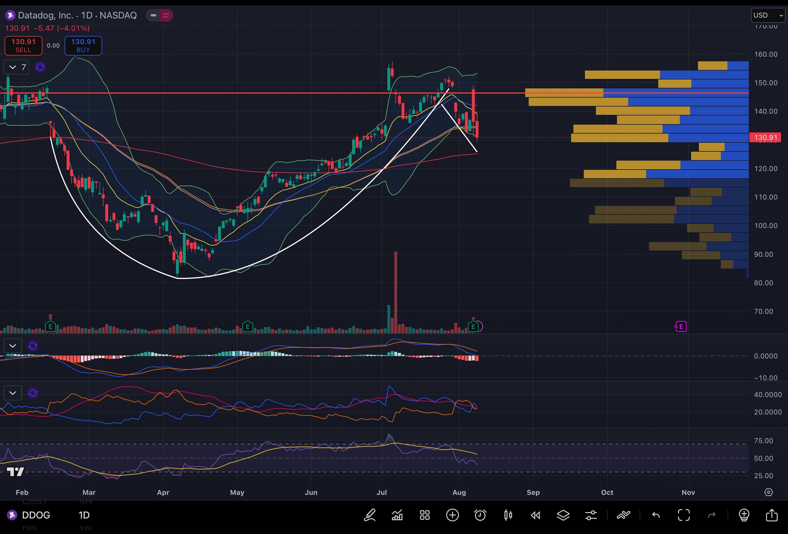Toggle the pink wave indicator pill
The width and height of the screenshot is (788, 534).
[166, 15]
